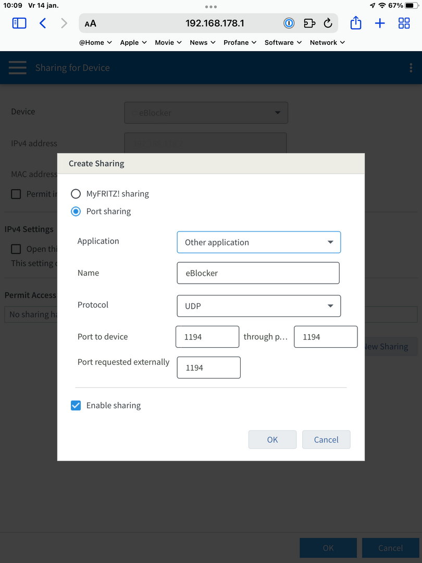Tap the Wi-Fi status icon

(x=382, y=5)
